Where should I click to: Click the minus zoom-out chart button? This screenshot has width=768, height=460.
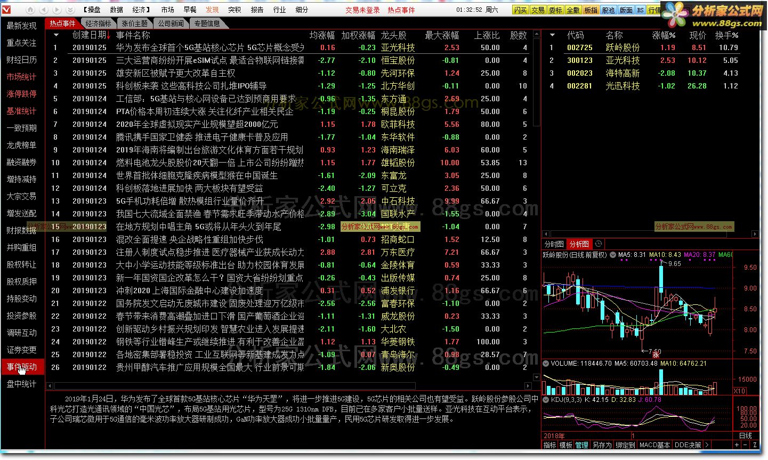(x=746, y=445)
